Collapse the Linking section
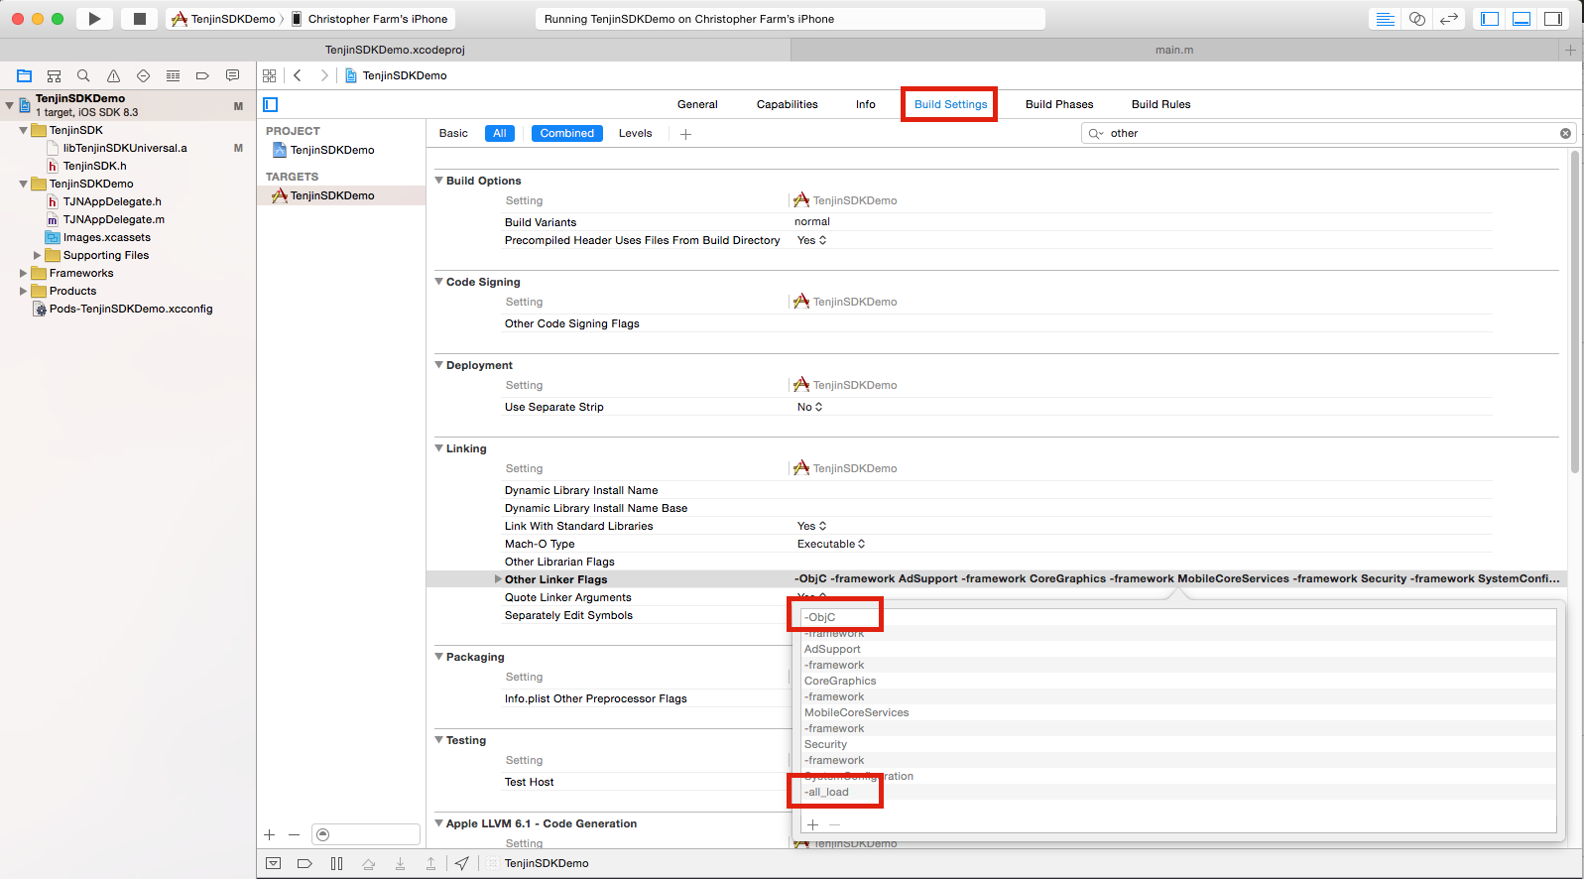This screenshot has height=879, width=1584. [439, 448]
